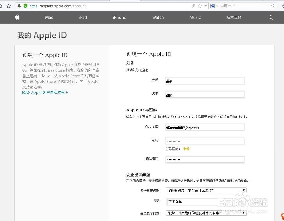Click the lightning icon in the address bar

tap(193, 6)
